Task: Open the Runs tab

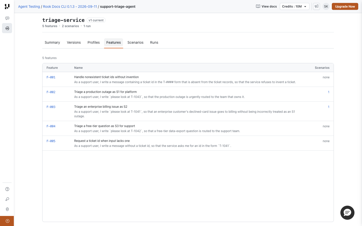Action: [154, 43]
